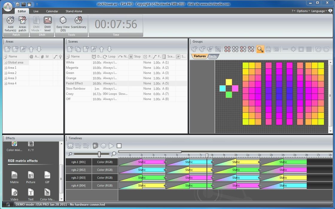Open the ScanLibrary tool
Viewport: 335px width, 209px height.
(x=78, y=24)
